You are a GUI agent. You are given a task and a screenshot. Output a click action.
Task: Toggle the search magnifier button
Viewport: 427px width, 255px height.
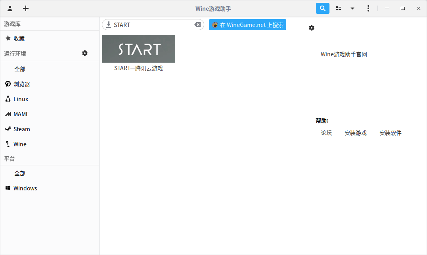[322, 8]
